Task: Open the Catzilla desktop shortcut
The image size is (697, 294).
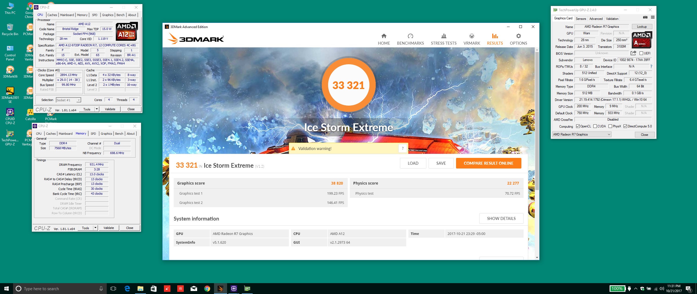Action: click(30, 115)
